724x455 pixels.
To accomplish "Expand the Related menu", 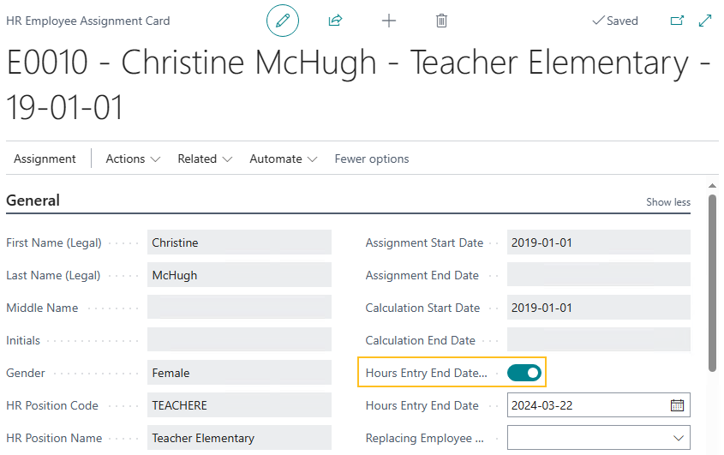I will tap(205, 159).
